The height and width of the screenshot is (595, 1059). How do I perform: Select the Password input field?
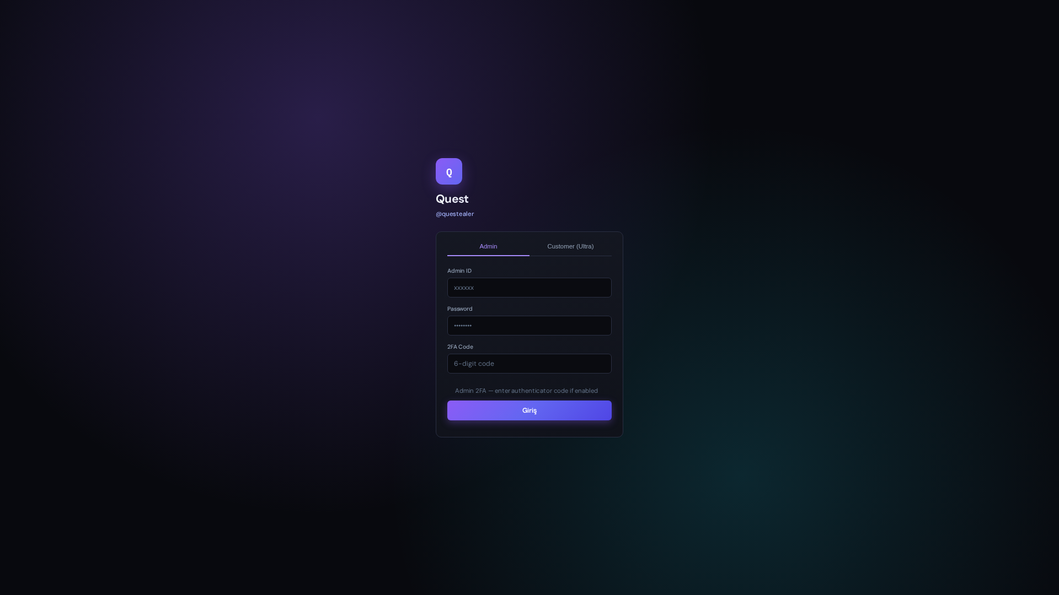[x=529, y=326]
